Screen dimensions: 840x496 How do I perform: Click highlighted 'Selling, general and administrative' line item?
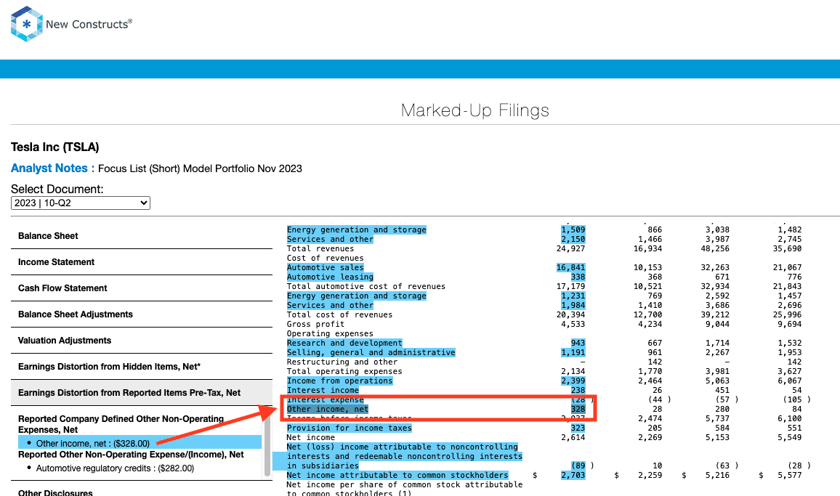[x=371, y=352]
